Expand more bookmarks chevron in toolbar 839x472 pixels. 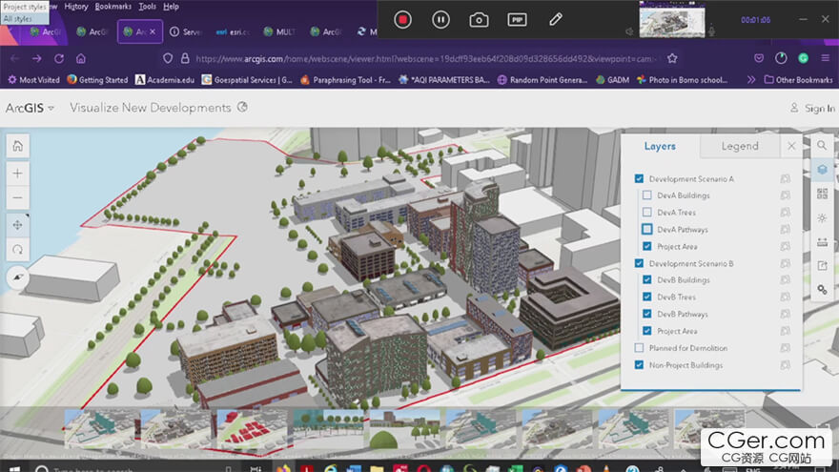point(750,80)
